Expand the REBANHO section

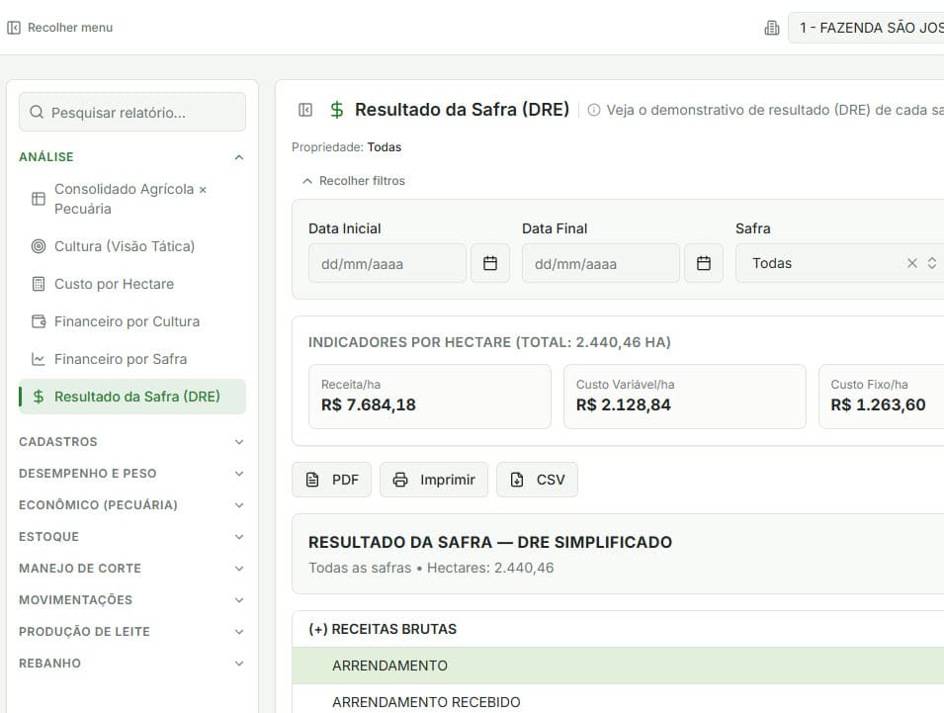(x=131, y=663)
